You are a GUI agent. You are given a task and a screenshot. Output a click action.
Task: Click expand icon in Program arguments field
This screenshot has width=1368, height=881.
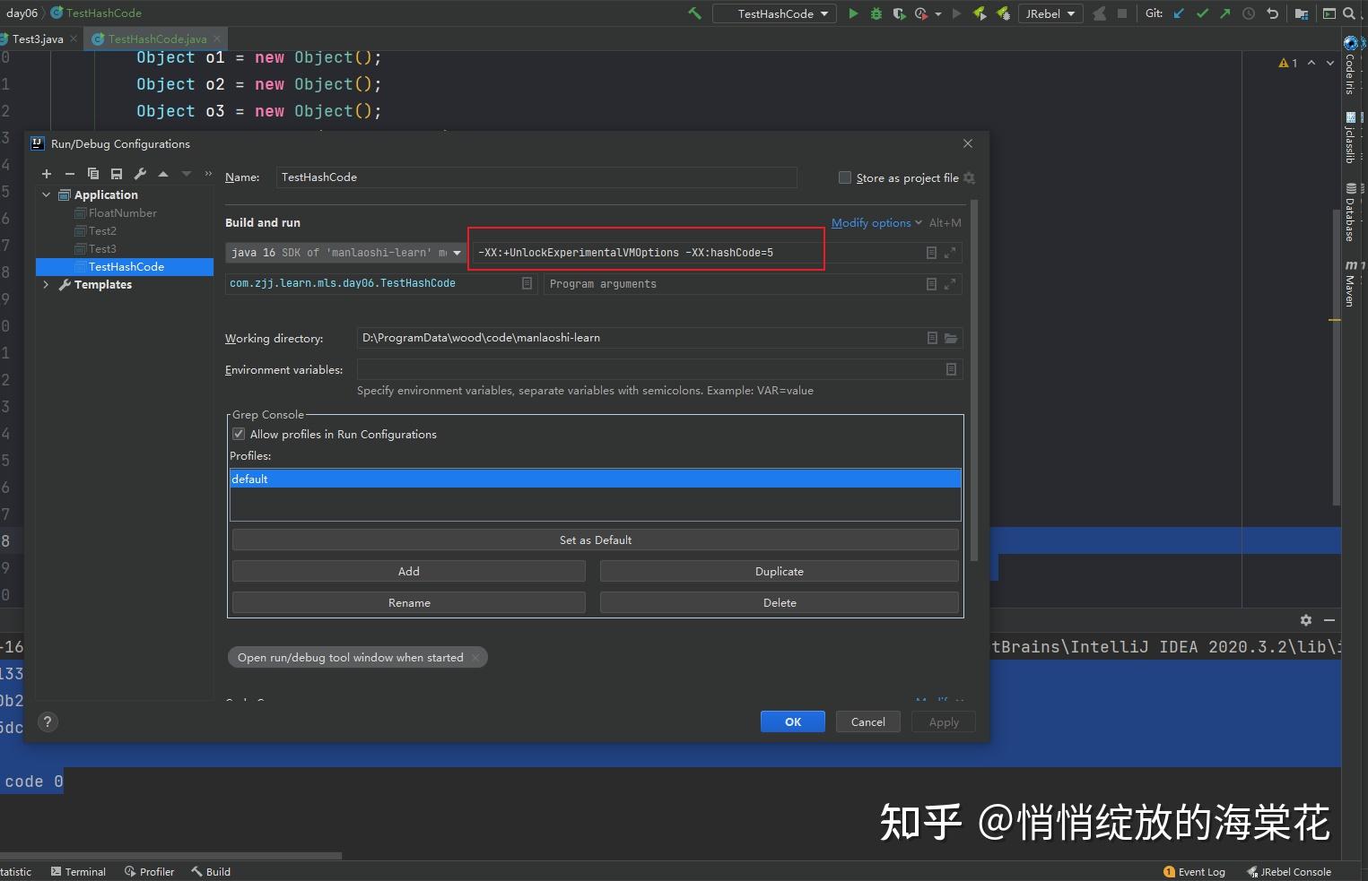coord(950,284)
